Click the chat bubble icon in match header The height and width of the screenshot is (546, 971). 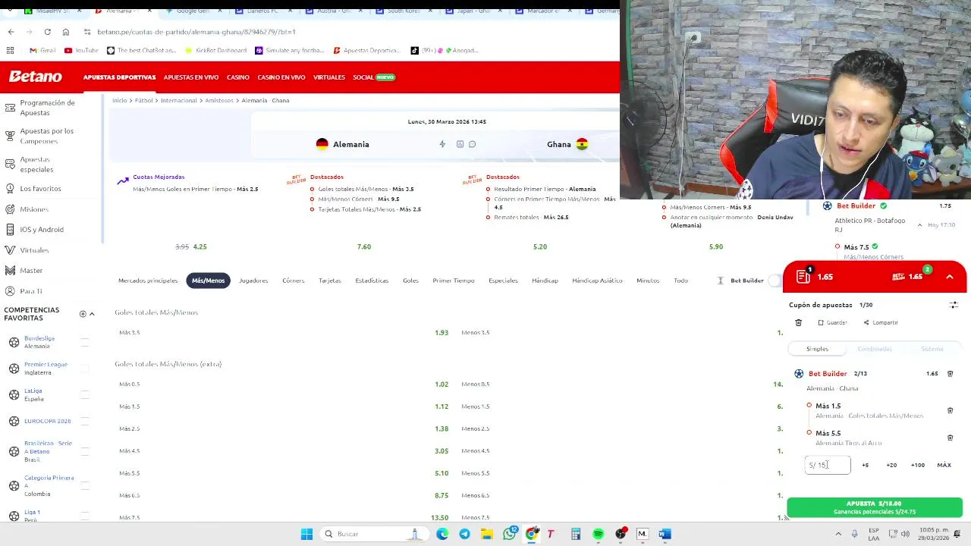472,144
